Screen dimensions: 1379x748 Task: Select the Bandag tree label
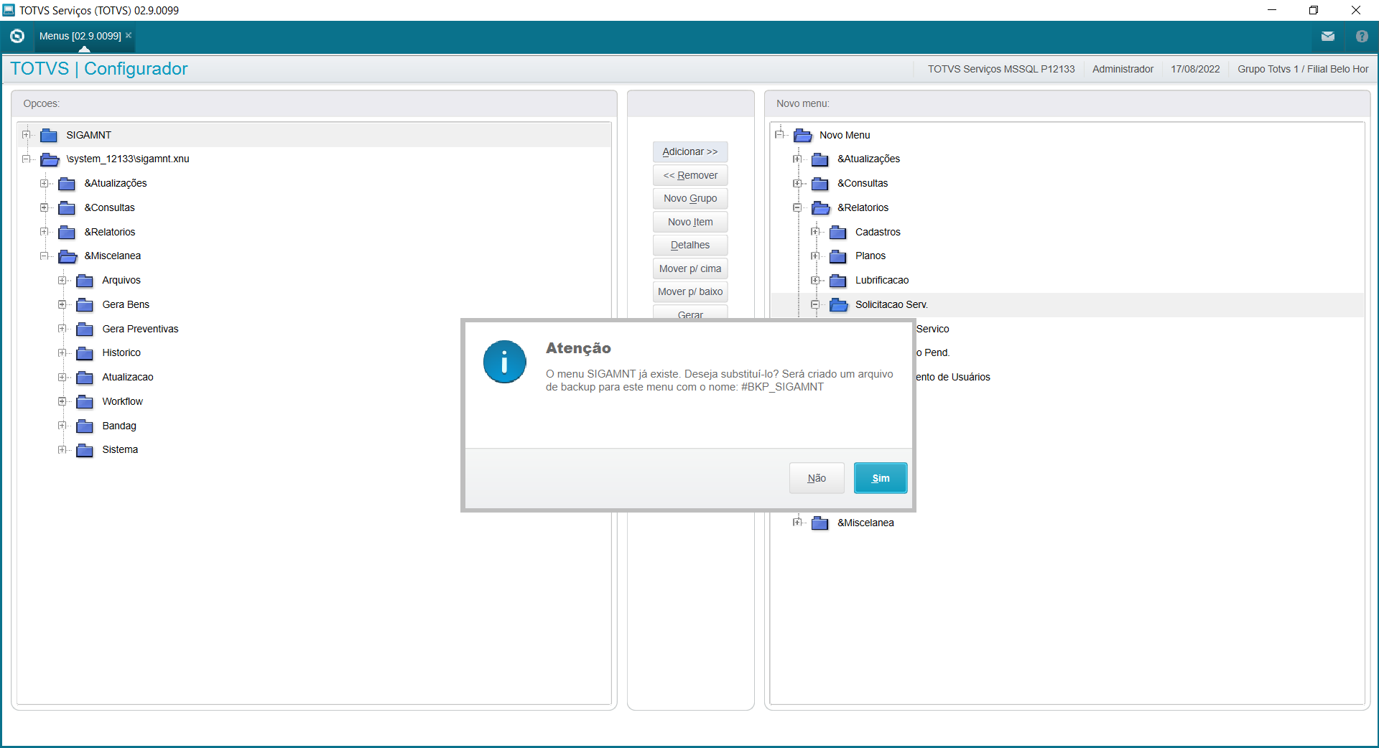(119, 426)
